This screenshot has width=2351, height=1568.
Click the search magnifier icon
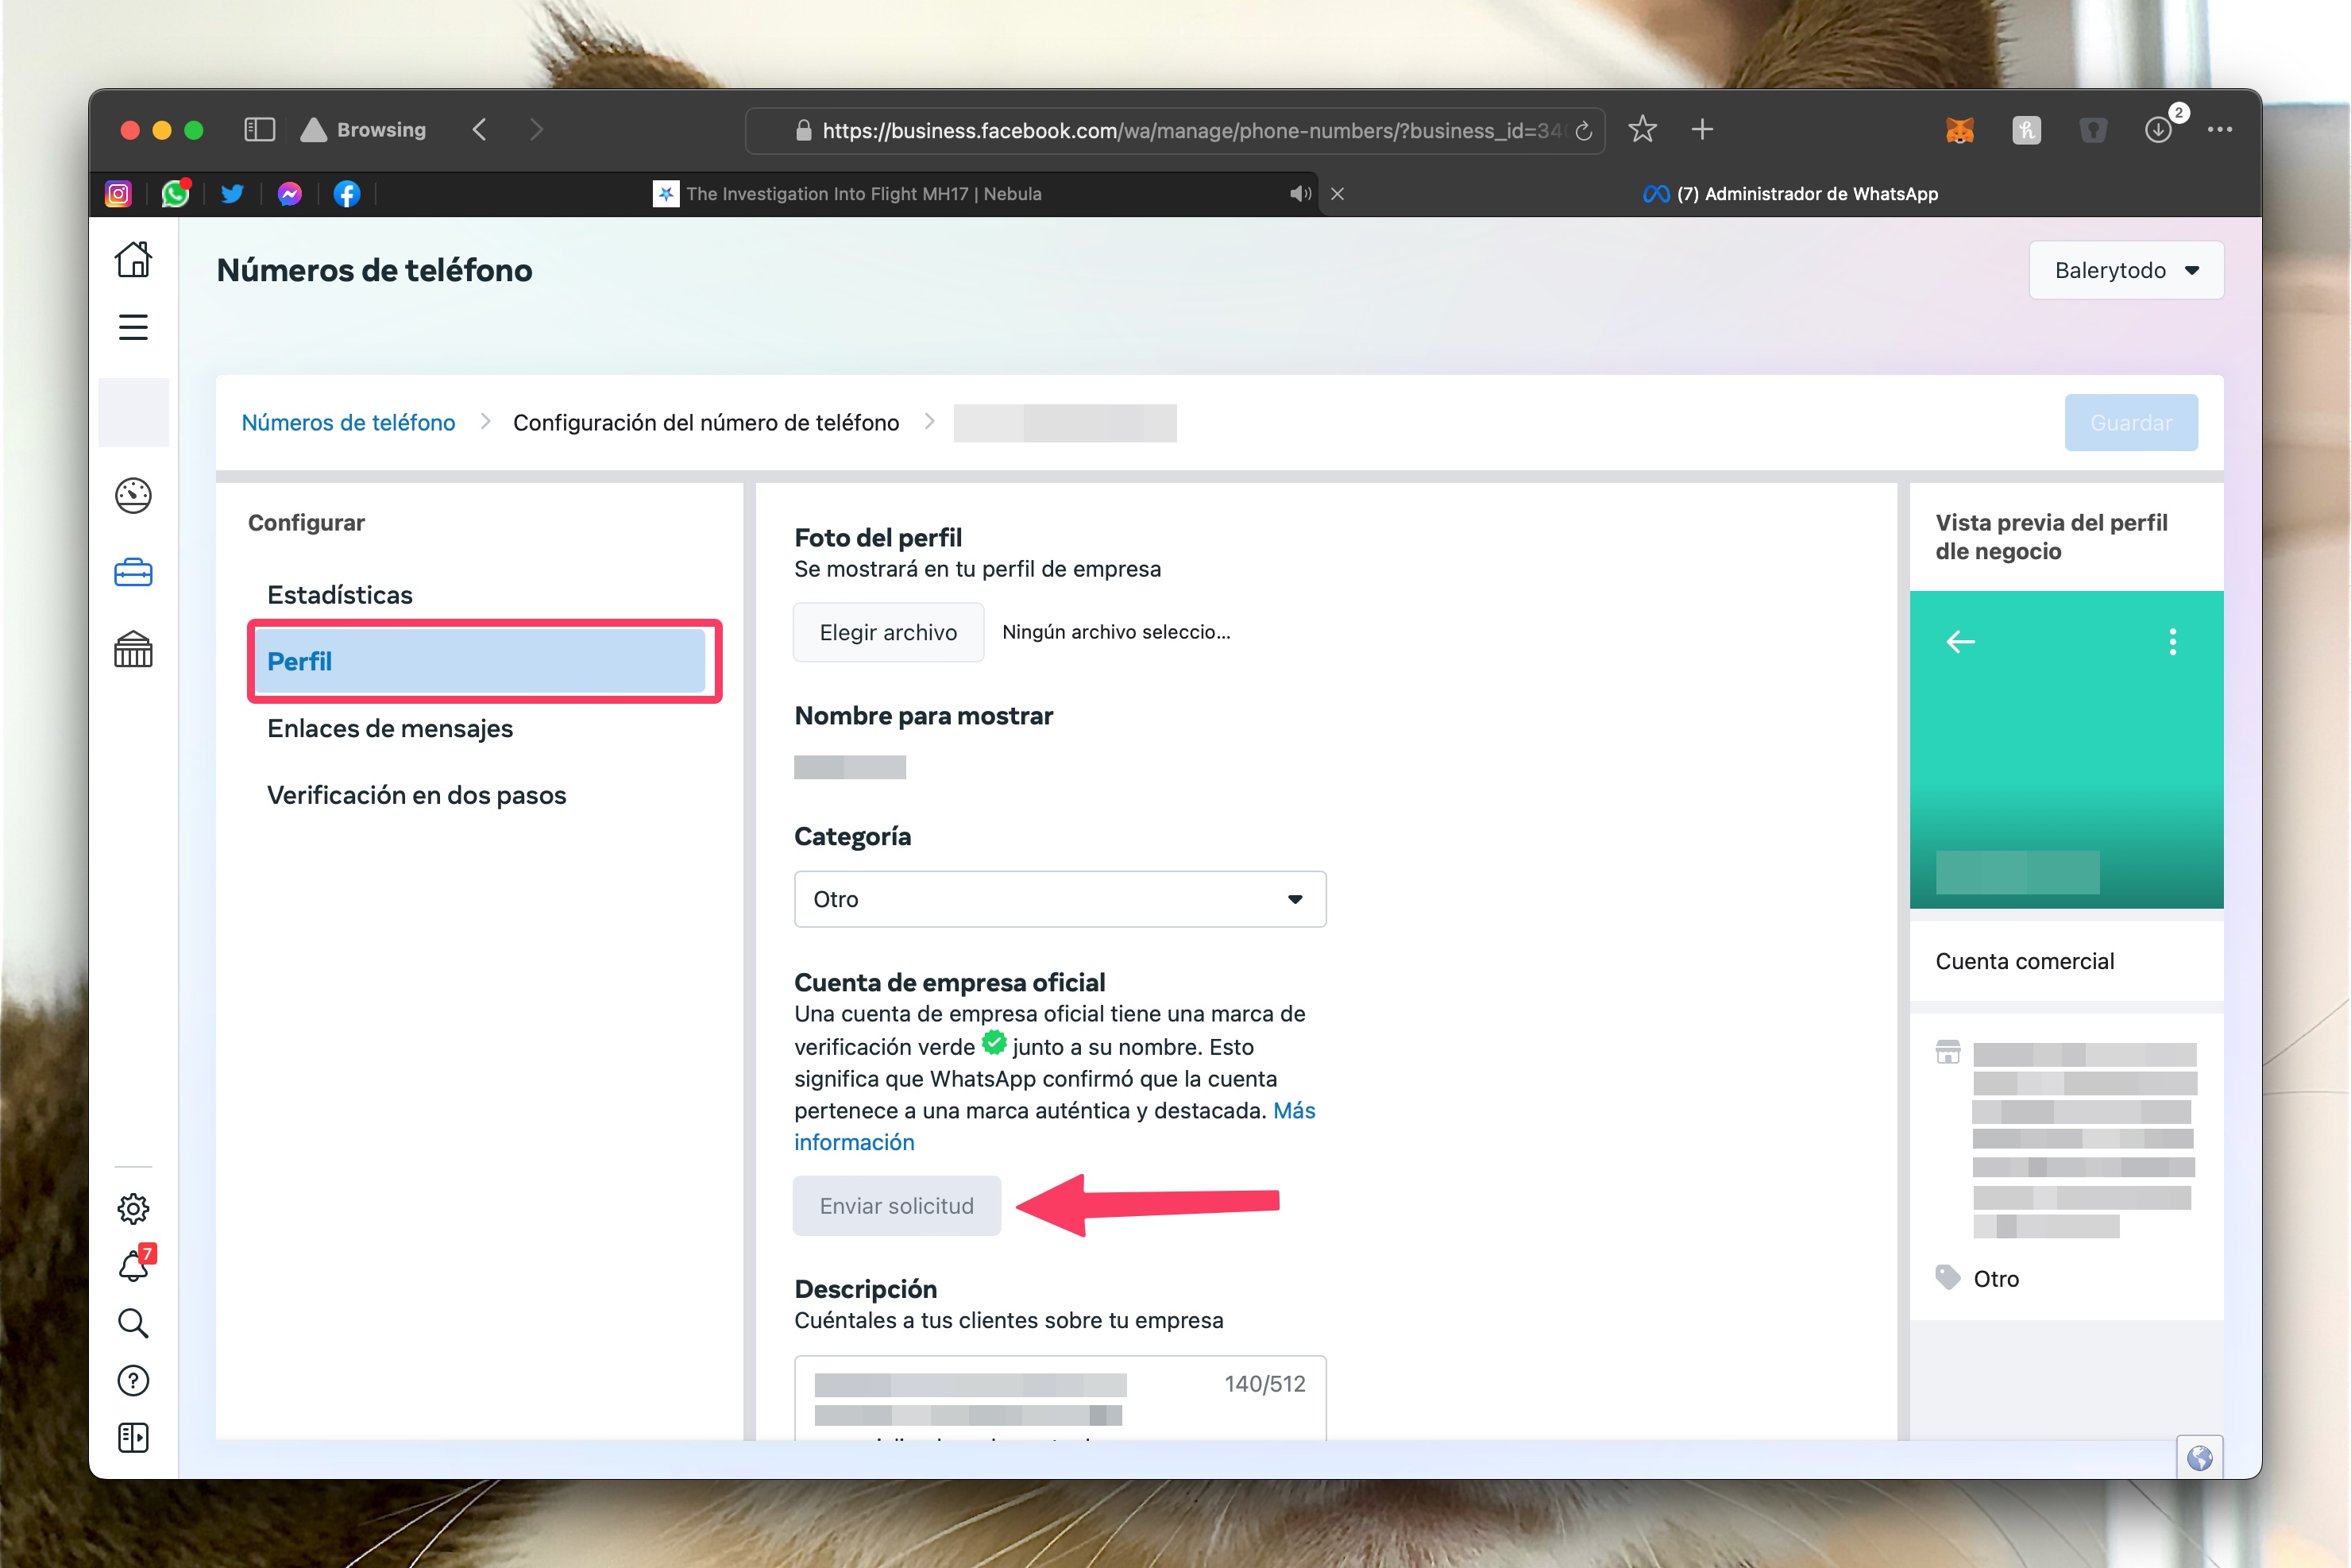click(133, 1323)
